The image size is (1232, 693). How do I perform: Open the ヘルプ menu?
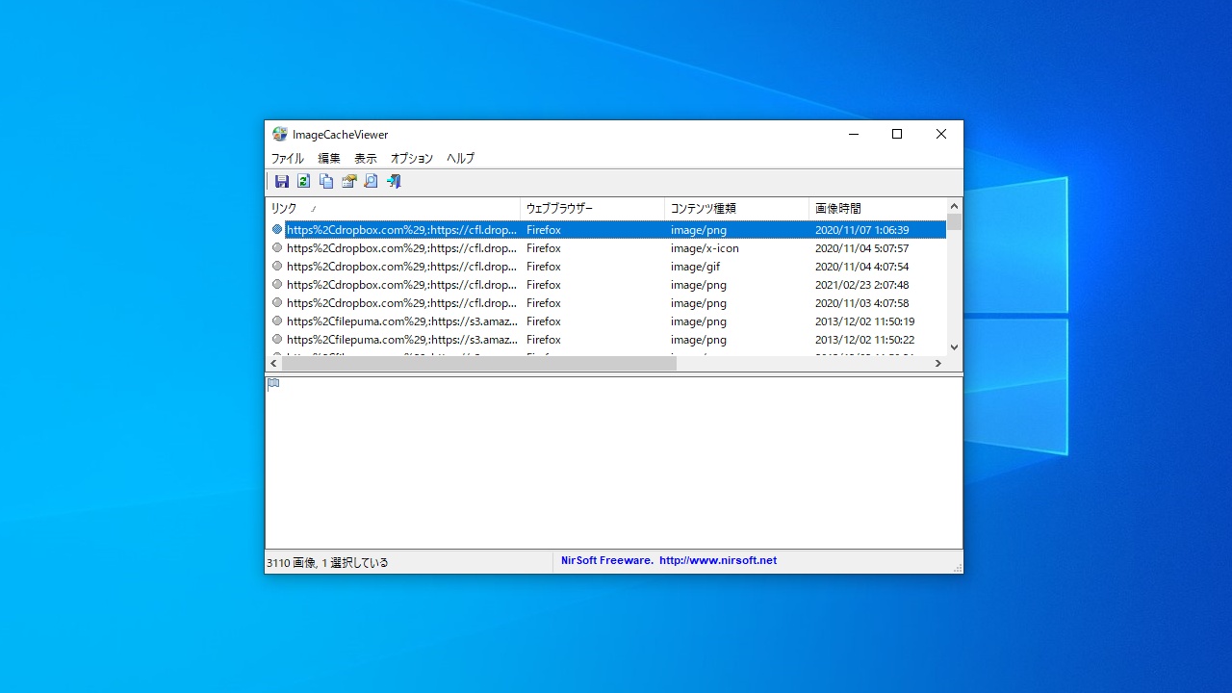point(460,158)
